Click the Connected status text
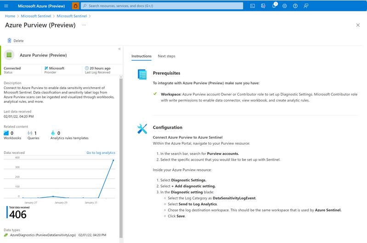The image size is (367, 243). tap(12, 68)
